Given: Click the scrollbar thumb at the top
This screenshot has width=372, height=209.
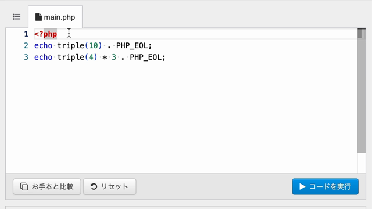Looking at the screenshot, I should [360, 34].
